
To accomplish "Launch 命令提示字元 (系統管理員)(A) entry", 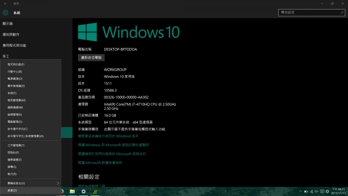I will coord(30,136).
